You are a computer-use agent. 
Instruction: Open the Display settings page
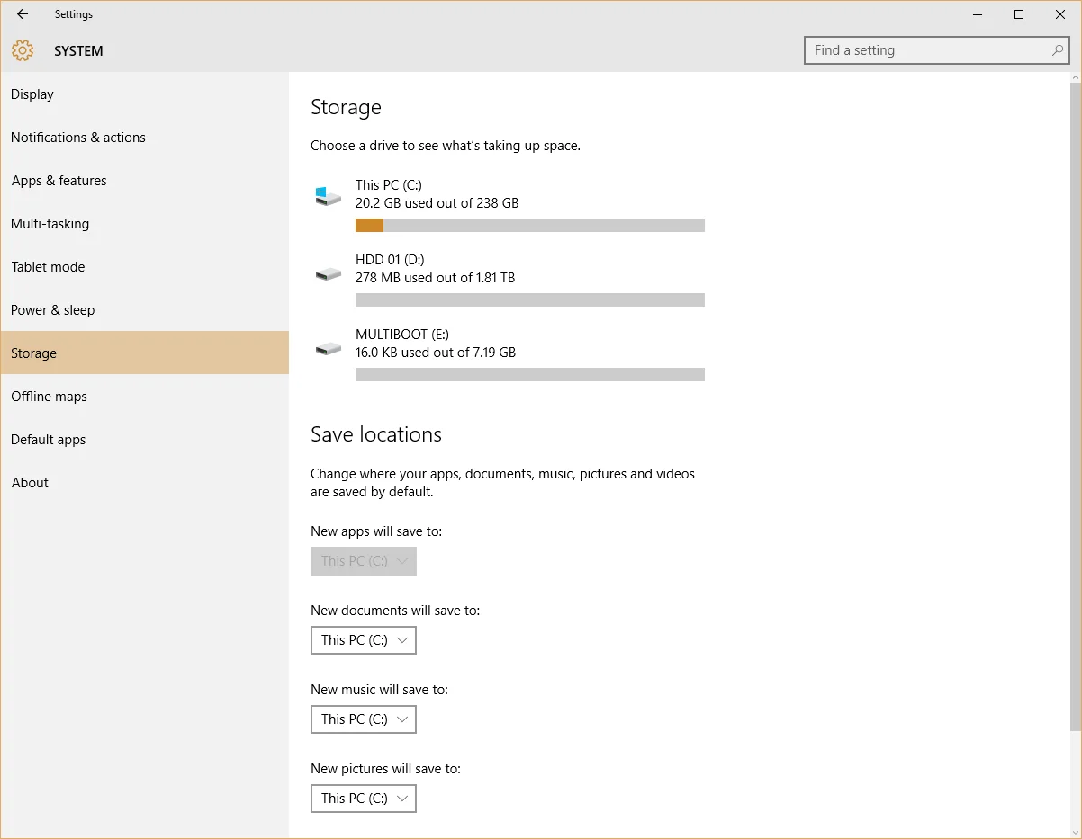click(x=144, y=94)
